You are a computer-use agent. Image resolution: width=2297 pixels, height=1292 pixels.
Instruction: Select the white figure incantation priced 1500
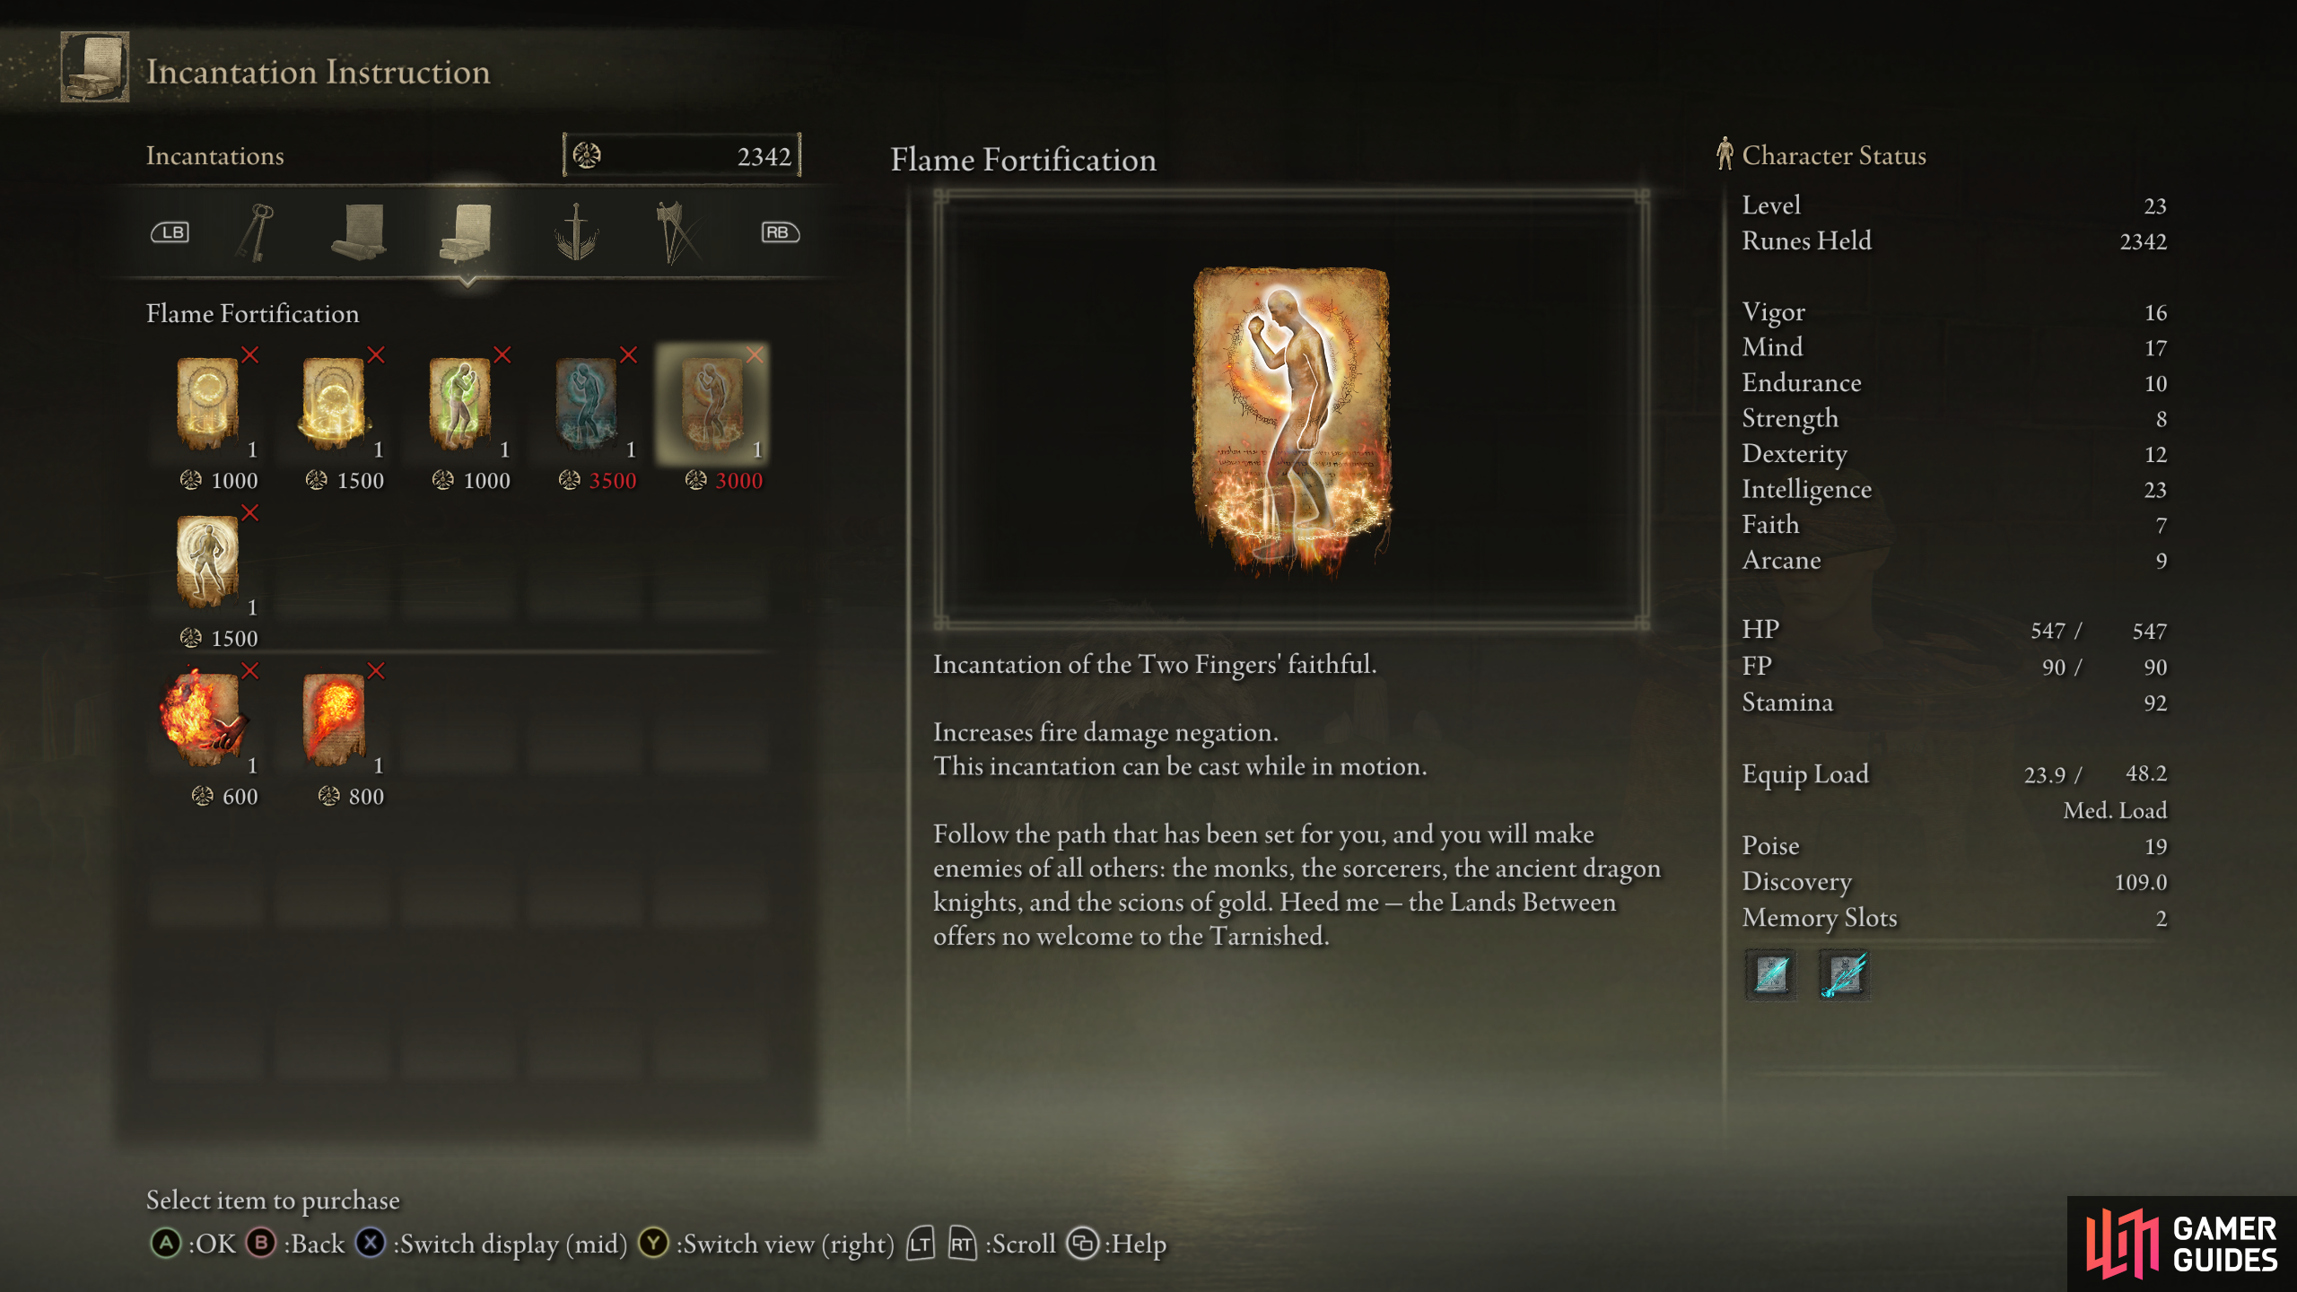tap(207, 562)
